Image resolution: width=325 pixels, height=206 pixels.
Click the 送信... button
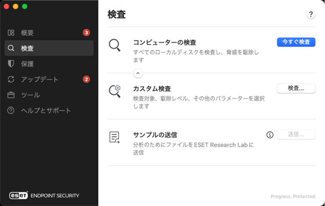tap(296, 135)
